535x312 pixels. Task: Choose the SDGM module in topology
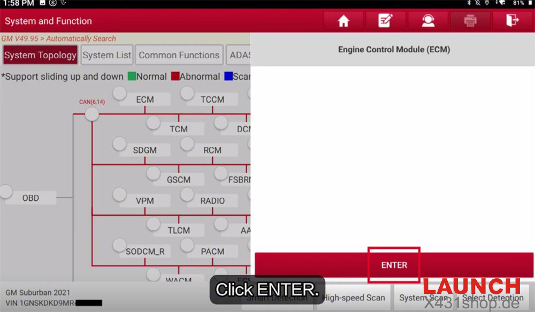(x=144, y=150)
